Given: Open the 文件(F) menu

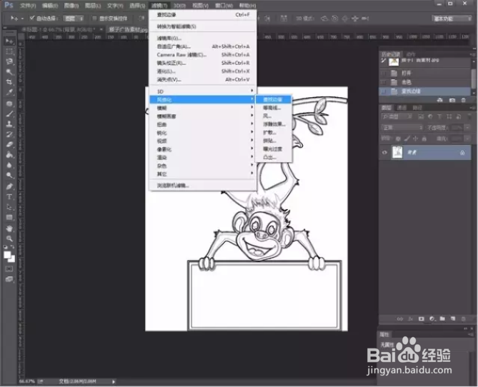Looking at the screenshot, I should pyautogui.click(x=28, y=6).
